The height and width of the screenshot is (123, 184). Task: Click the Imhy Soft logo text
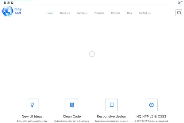[17, 11]
